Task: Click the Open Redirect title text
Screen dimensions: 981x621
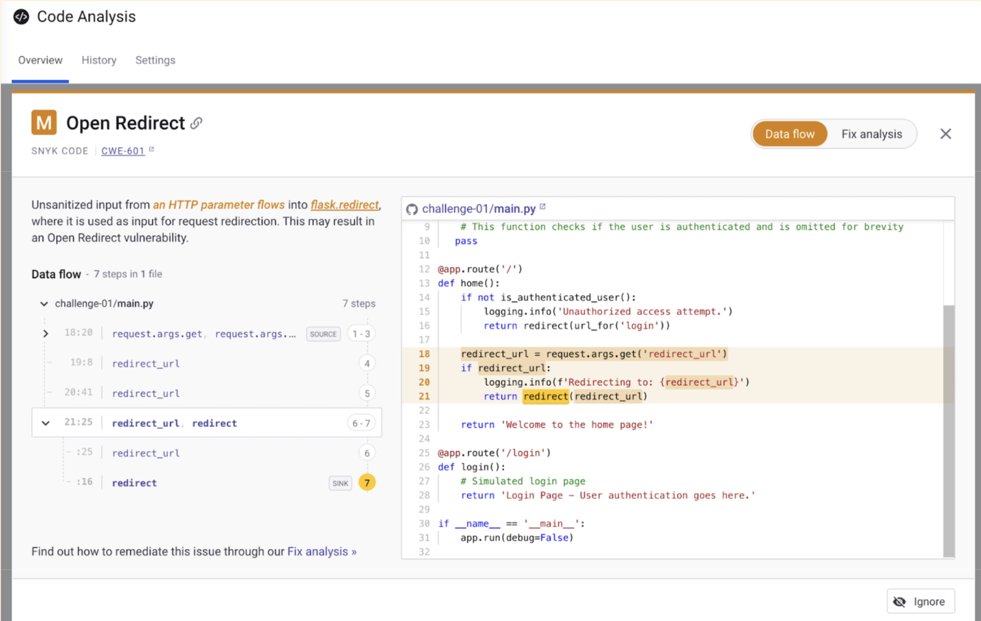Action: (125, 123)
